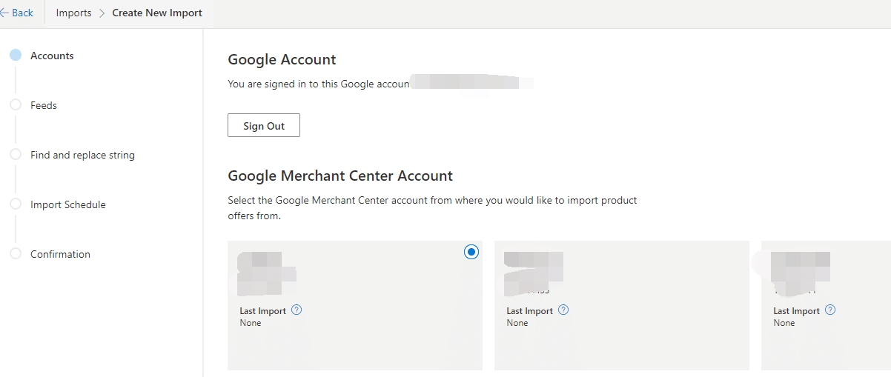Go to the Import Schedule step
This screenshot has width=891, height=377.
coord(68,204)
